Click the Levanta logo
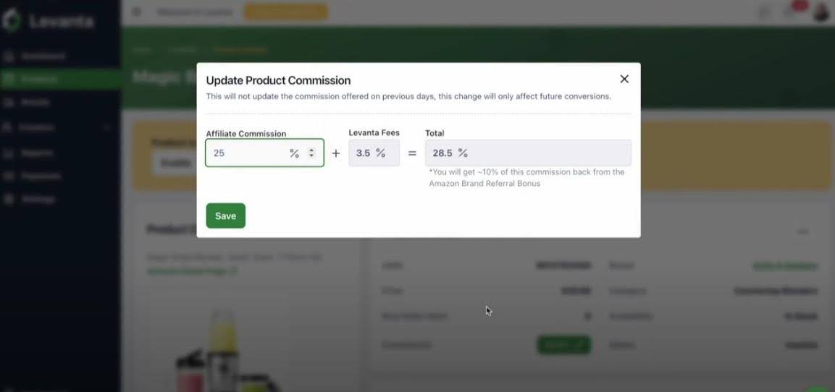Viewport: 835px width, 392px height. click(48, 21)
